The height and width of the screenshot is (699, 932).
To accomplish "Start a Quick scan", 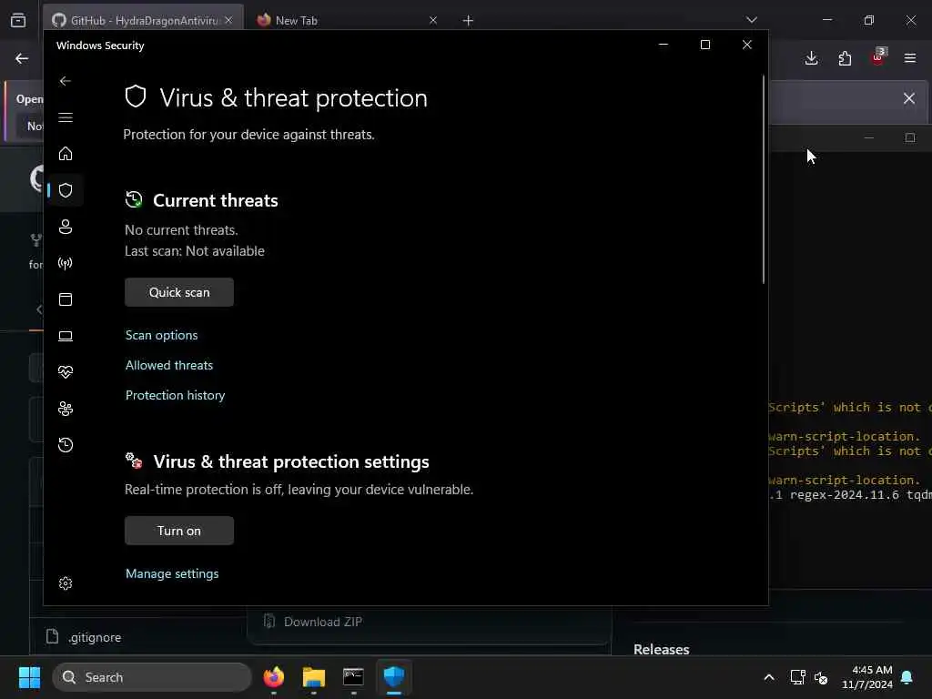I will (x=179, y=292).
